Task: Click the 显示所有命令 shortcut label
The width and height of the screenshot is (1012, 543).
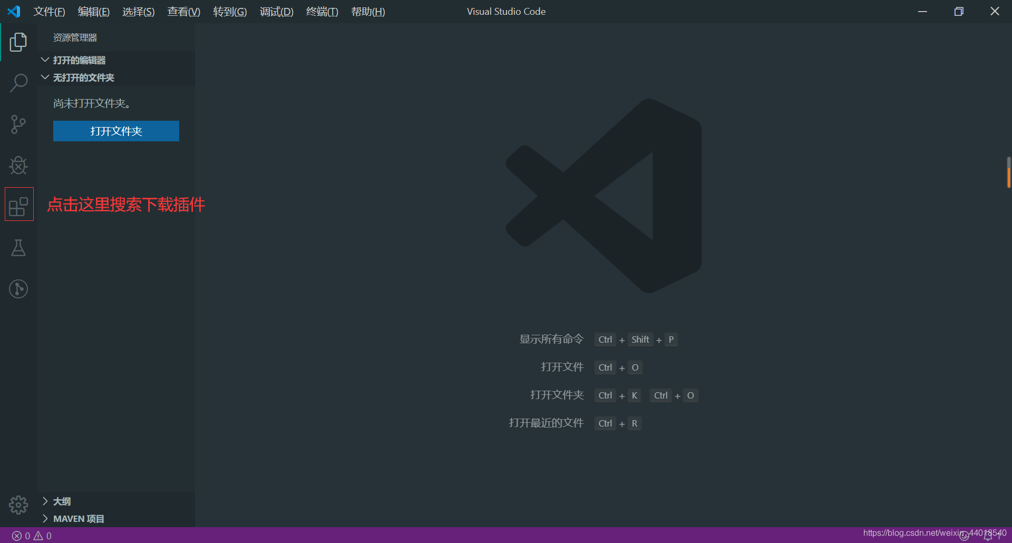Action: pos(551,339)
